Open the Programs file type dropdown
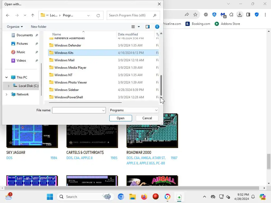Image resolution: width=271 pixels, height=203 pixels. (x=134, y=110)
